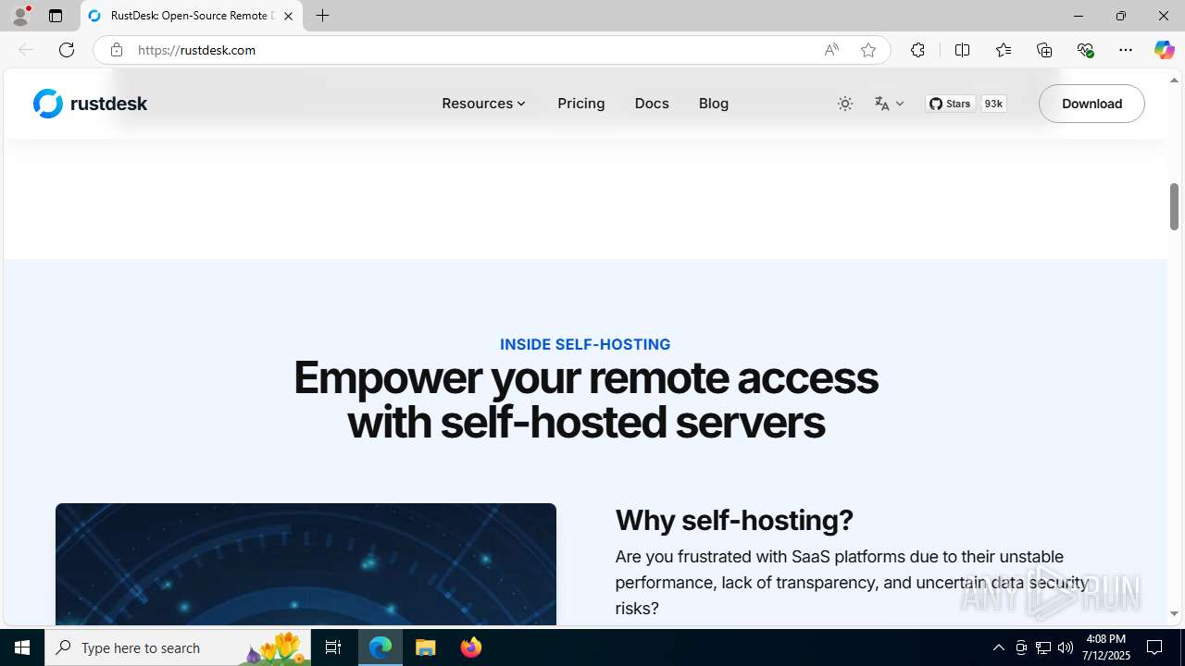This screenshot has width=1185, height=666.
Task: Click the self-hosting illustration image
Action: (306, 564)
